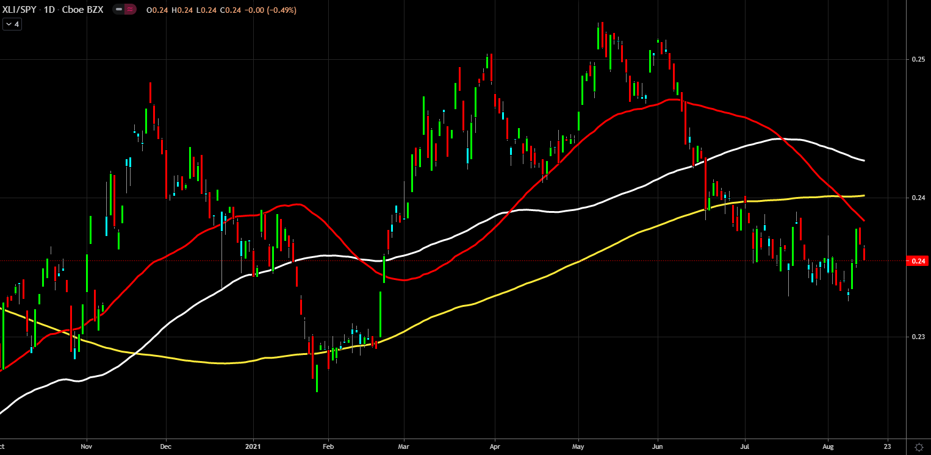Open chart settings gear icon
The image size is (931, 455).
pos(919,447)
